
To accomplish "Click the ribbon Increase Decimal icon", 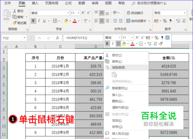I will pos(178,21).
